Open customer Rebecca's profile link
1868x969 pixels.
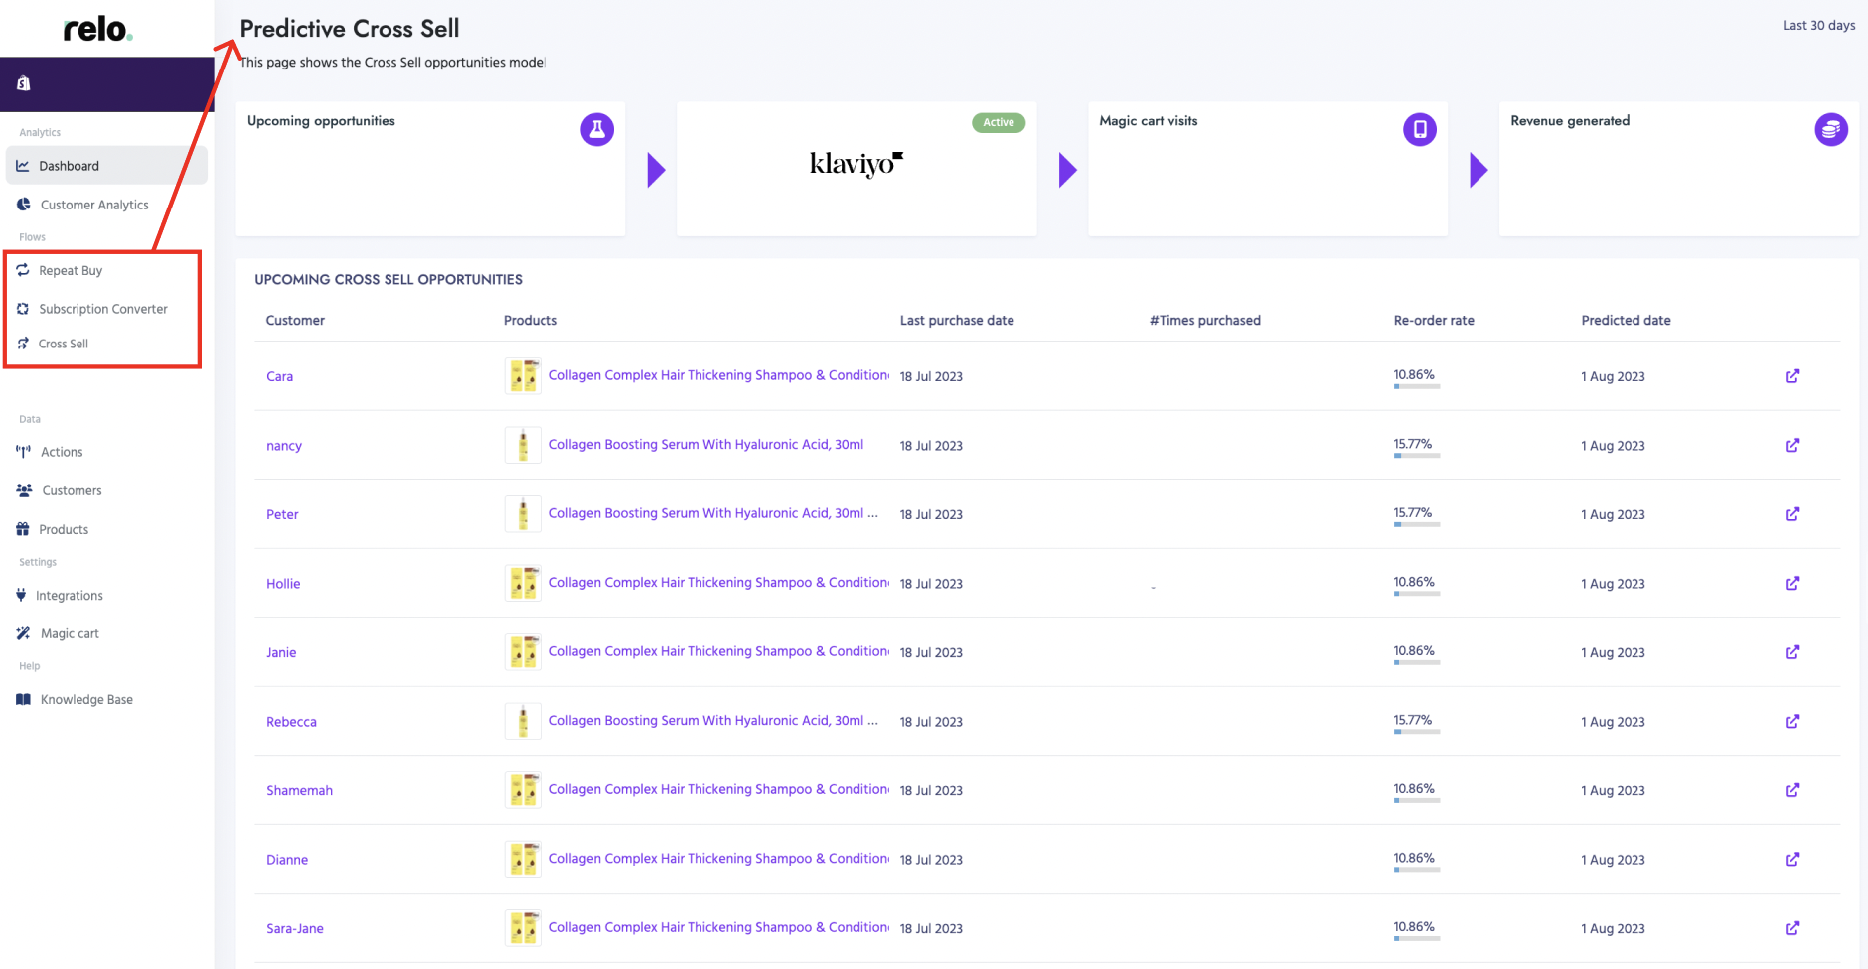coord(291,722)
